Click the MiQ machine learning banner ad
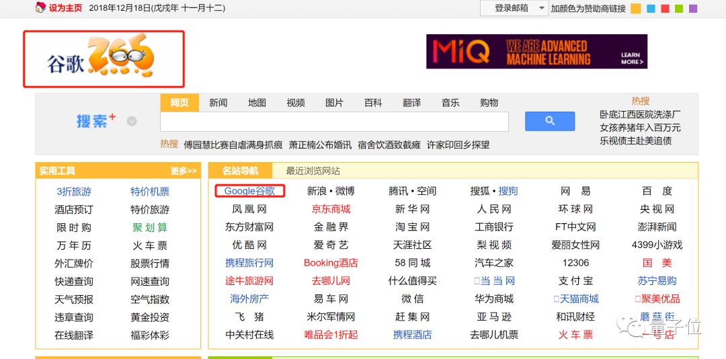Image resolution: width=726 pixels, height=359 pixels. click(536, 52)
